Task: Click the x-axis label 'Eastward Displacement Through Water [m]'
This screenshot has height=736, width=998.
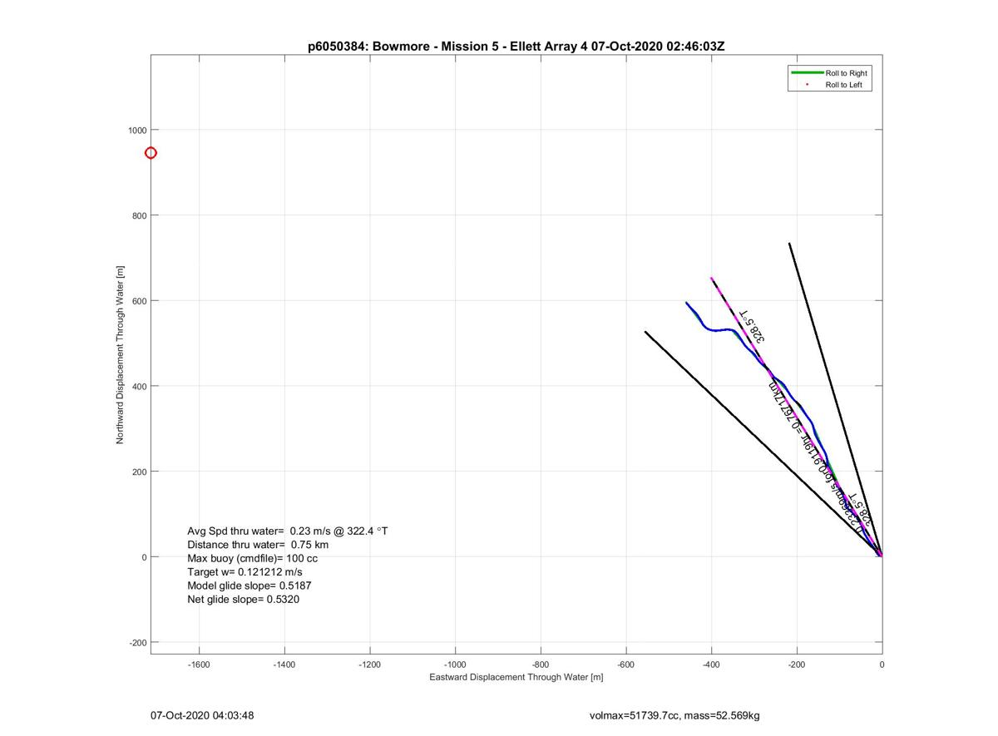Action: pos(516,677)
